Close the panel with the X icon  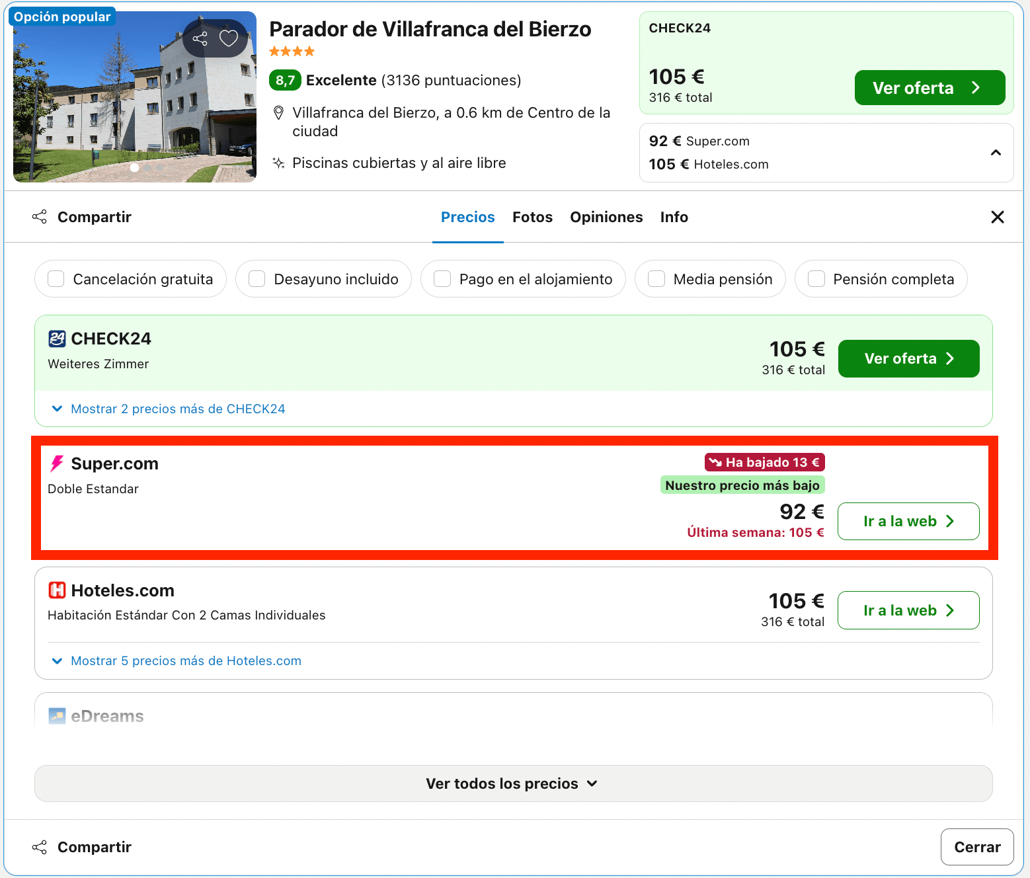[998, 217]
